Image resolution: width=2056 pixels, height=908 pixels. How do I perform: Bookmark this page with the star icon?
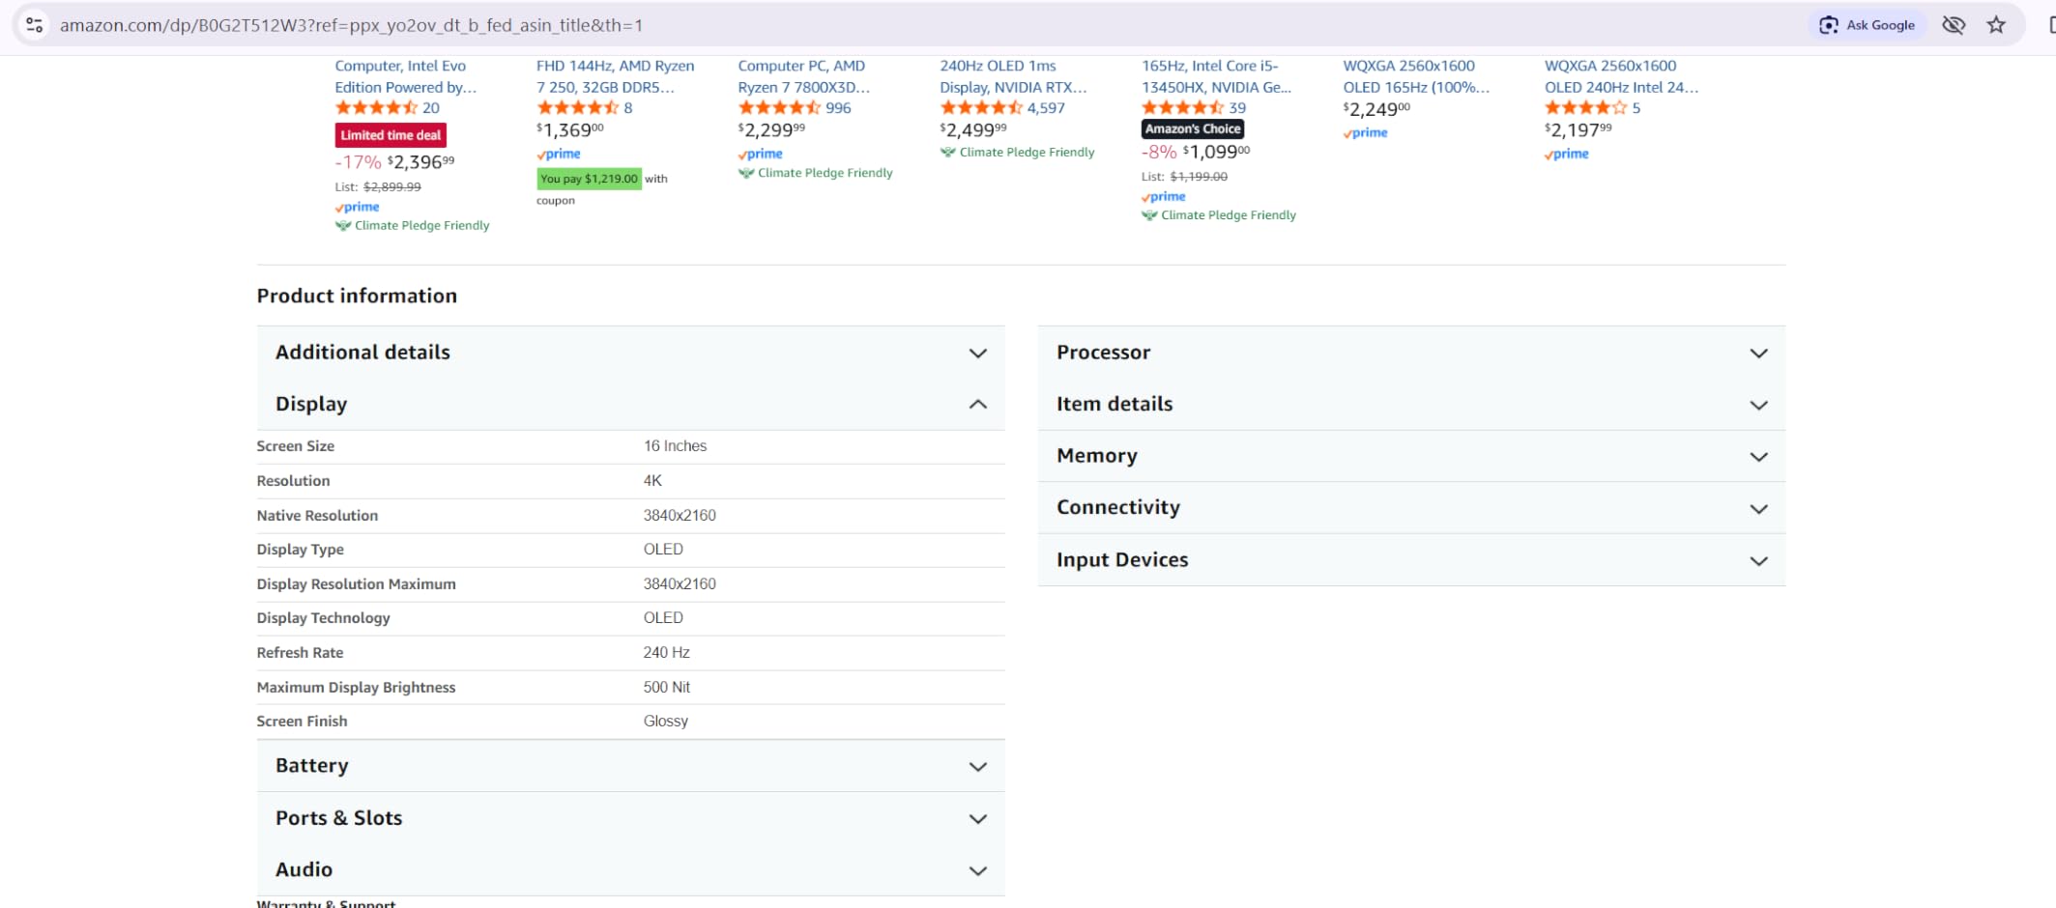coord(1996,25)
